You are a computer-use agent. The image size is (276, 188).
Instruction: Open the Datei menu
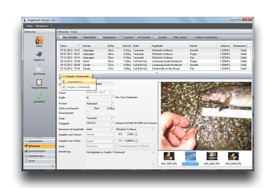click(x=30, y=26)
